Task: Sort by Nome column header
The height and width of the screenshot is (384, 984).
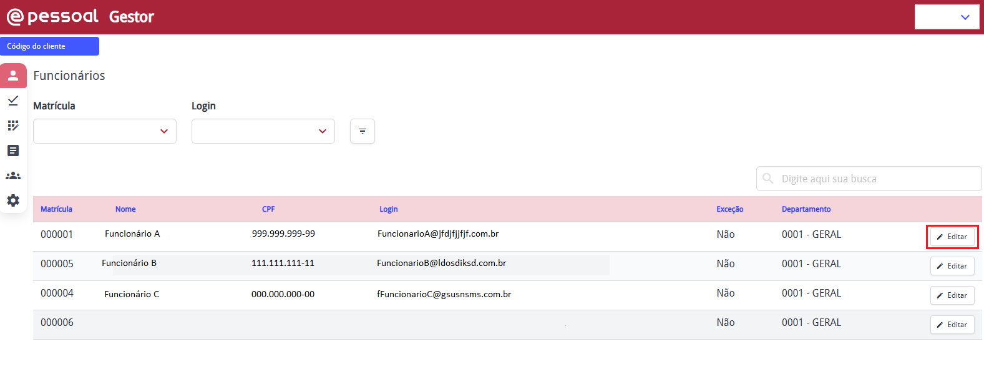Action: tap(125, 209)
